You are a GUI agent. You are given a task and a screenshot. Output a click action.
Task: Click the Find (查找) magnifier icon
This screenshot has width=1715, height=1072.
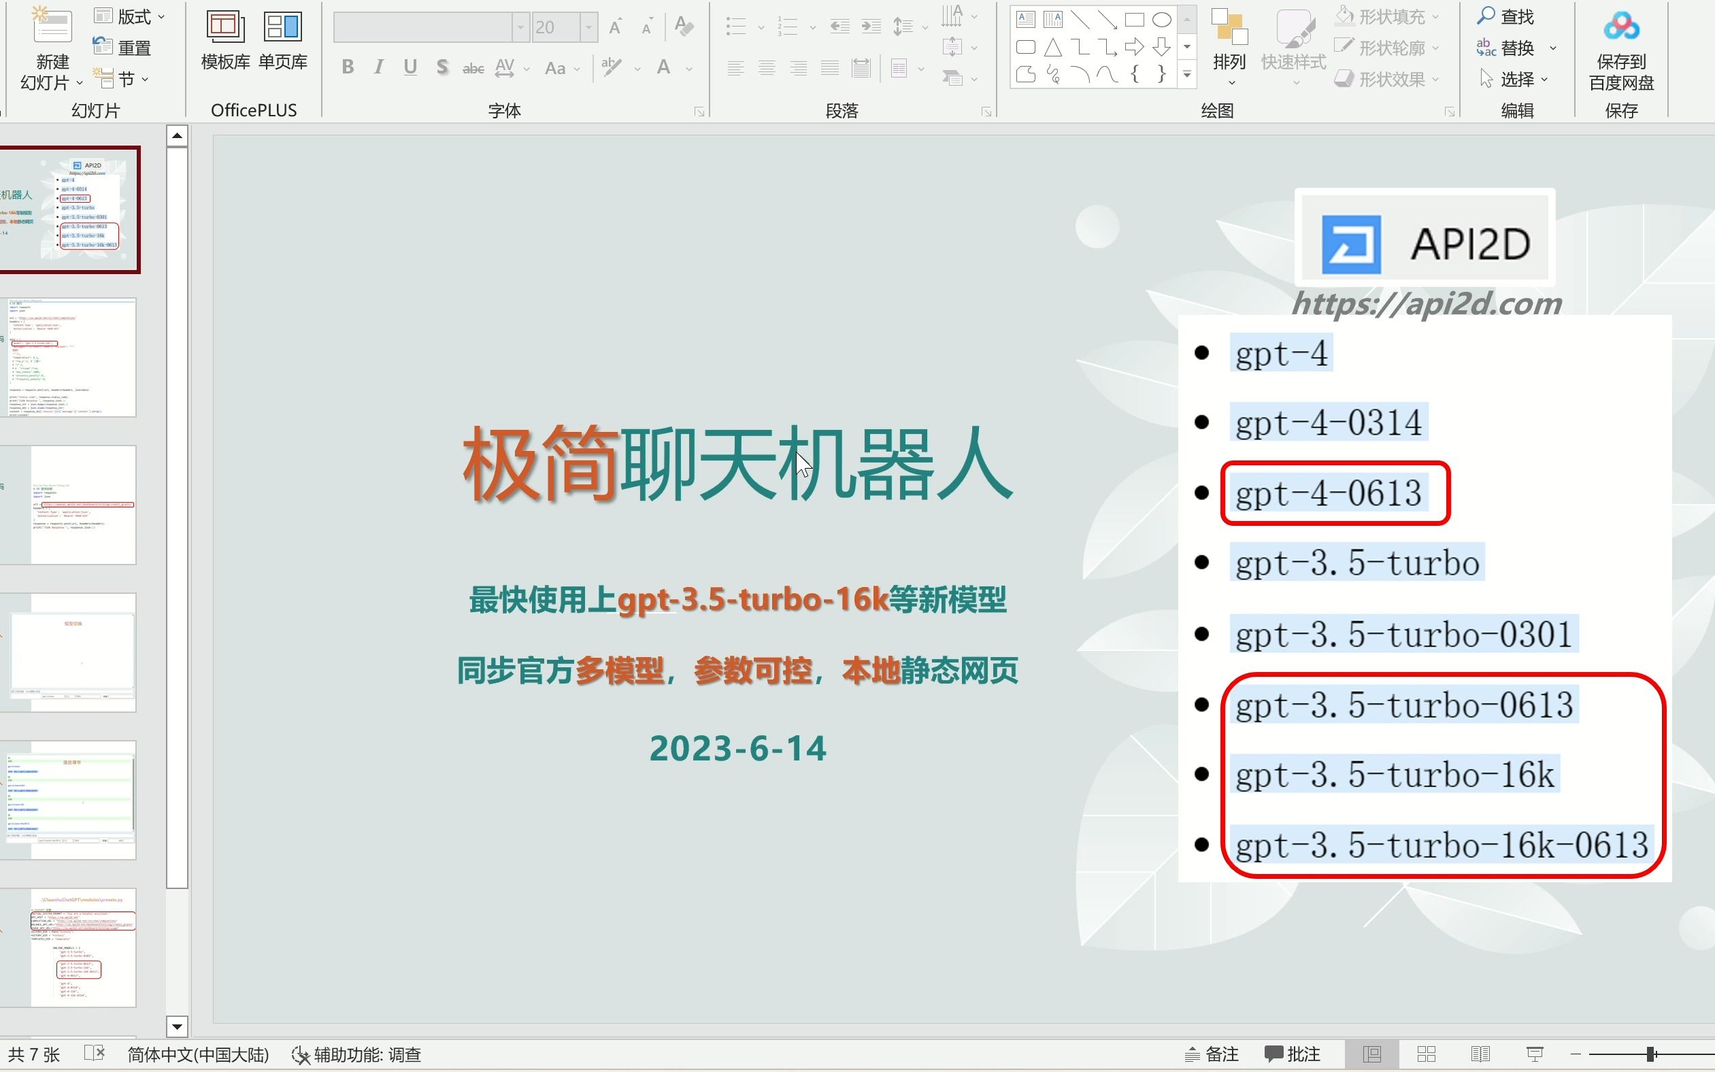point(1486,16)
